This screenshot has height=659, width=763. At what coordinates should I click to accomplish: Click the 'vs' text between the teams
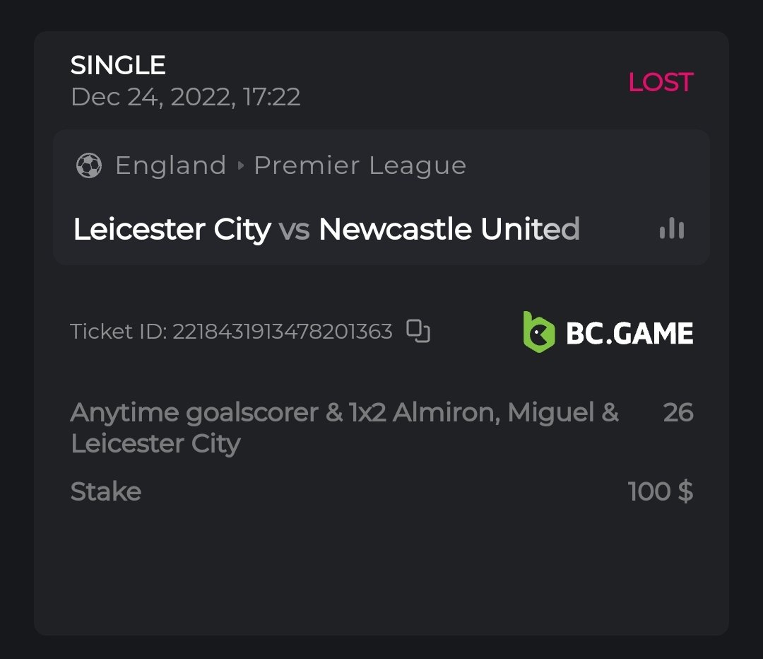pyautogui.click(x=294, y=230)
